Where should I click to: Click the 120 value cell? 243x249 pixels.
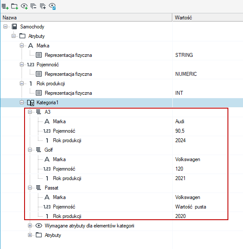pos(179,169)
